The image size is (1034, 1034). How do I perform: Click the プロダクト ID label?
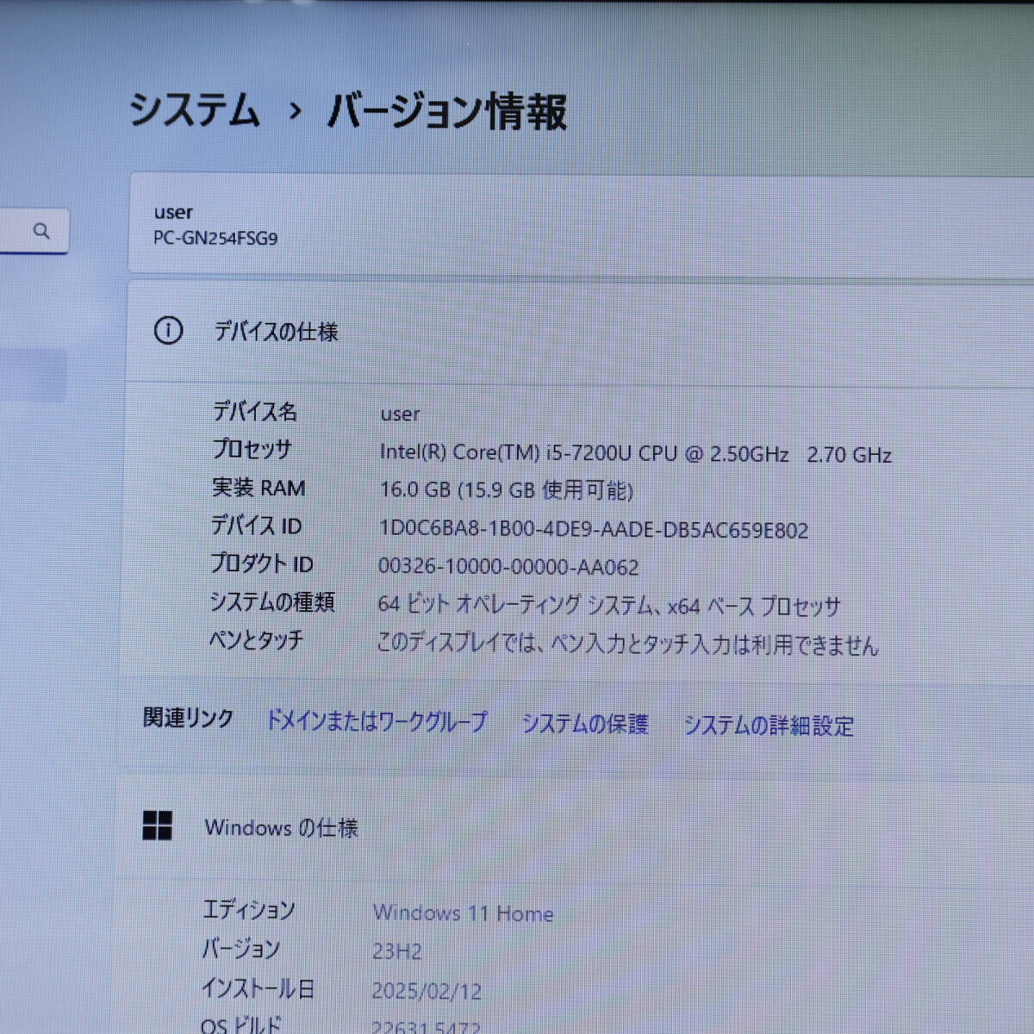pyautogui.click(x=262, y=564)
